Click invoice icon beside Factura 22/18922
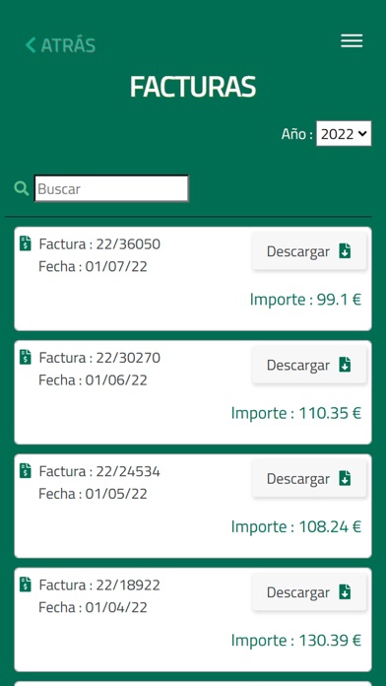 [26, 584]
